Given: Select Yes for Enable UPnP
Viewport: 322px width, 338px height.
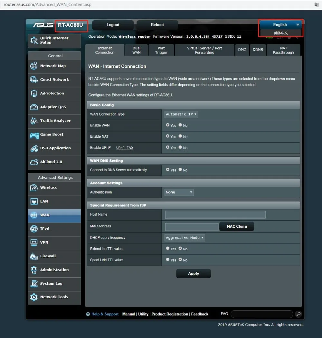Looking at the screenshot, I should 168,147.
